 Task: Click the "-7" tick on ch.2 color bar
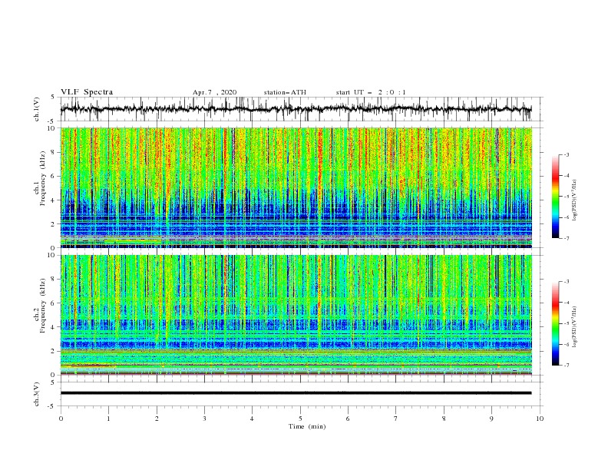[x=566, y=366]
